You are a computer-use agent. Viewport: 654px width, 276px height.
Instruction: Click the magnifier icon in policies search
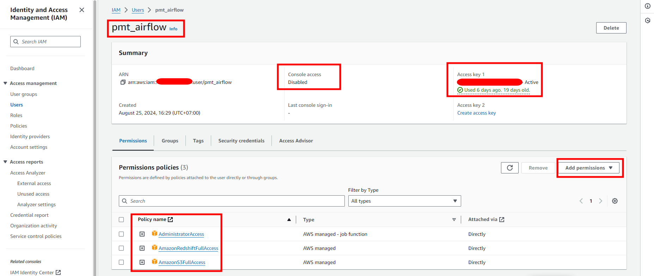tap(124, 201)
